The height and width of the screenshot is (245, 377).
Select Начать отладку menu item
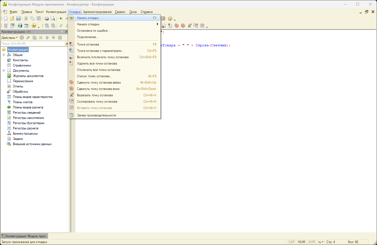point(114,18)
